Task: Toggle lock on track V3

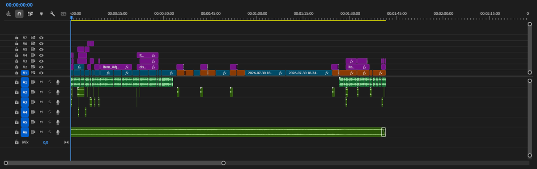Action: (x=17, y=61)
